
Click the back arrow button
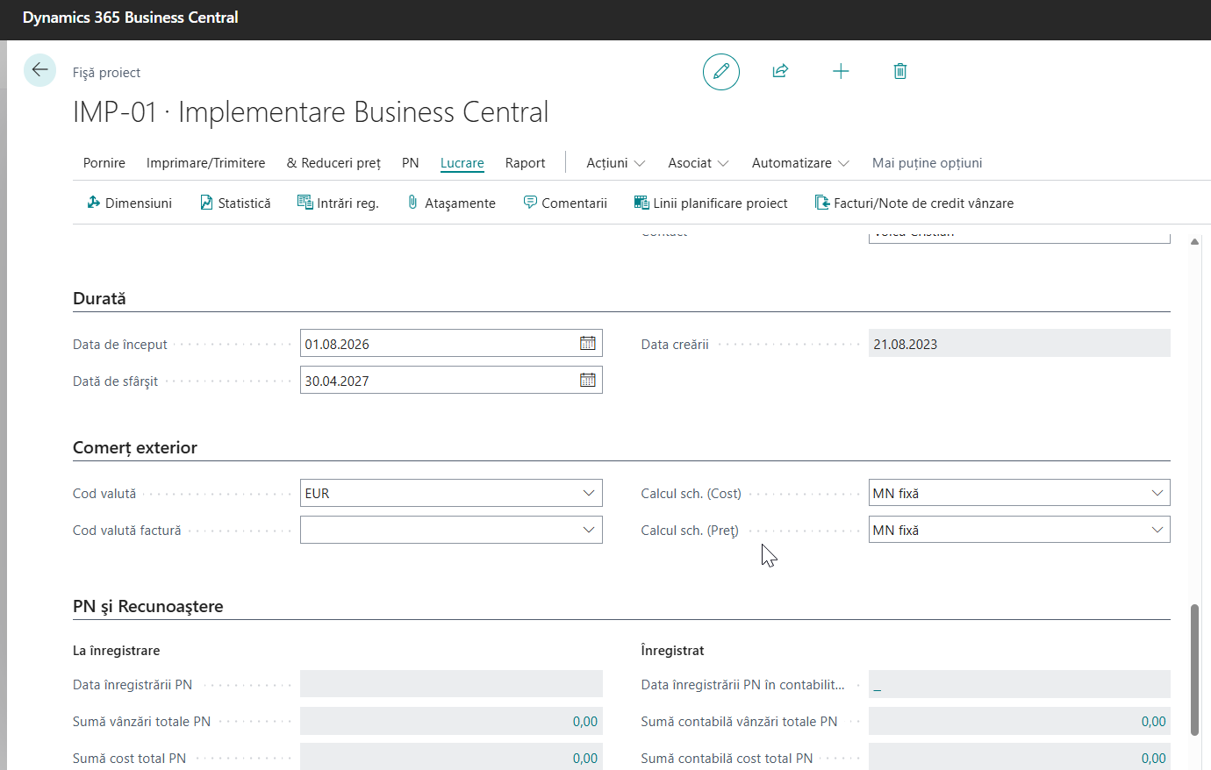click(39, 70)
